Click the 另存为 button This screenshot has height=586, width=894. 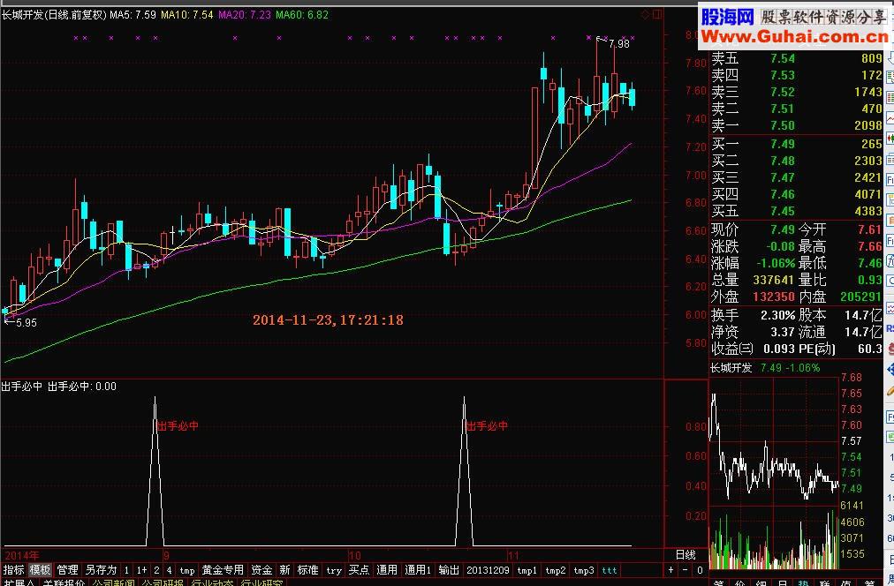pos(101,569)
